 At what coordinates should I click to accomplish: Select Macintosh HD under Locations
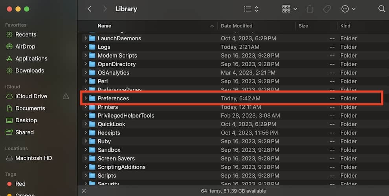[33, 158]
